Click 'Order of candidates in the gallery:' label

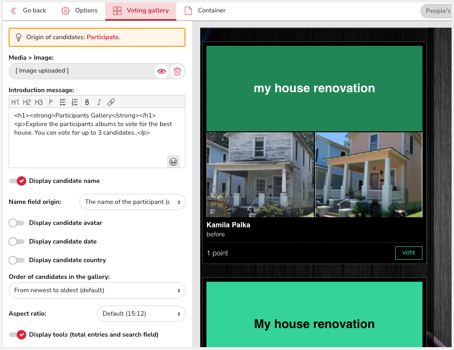59,277
